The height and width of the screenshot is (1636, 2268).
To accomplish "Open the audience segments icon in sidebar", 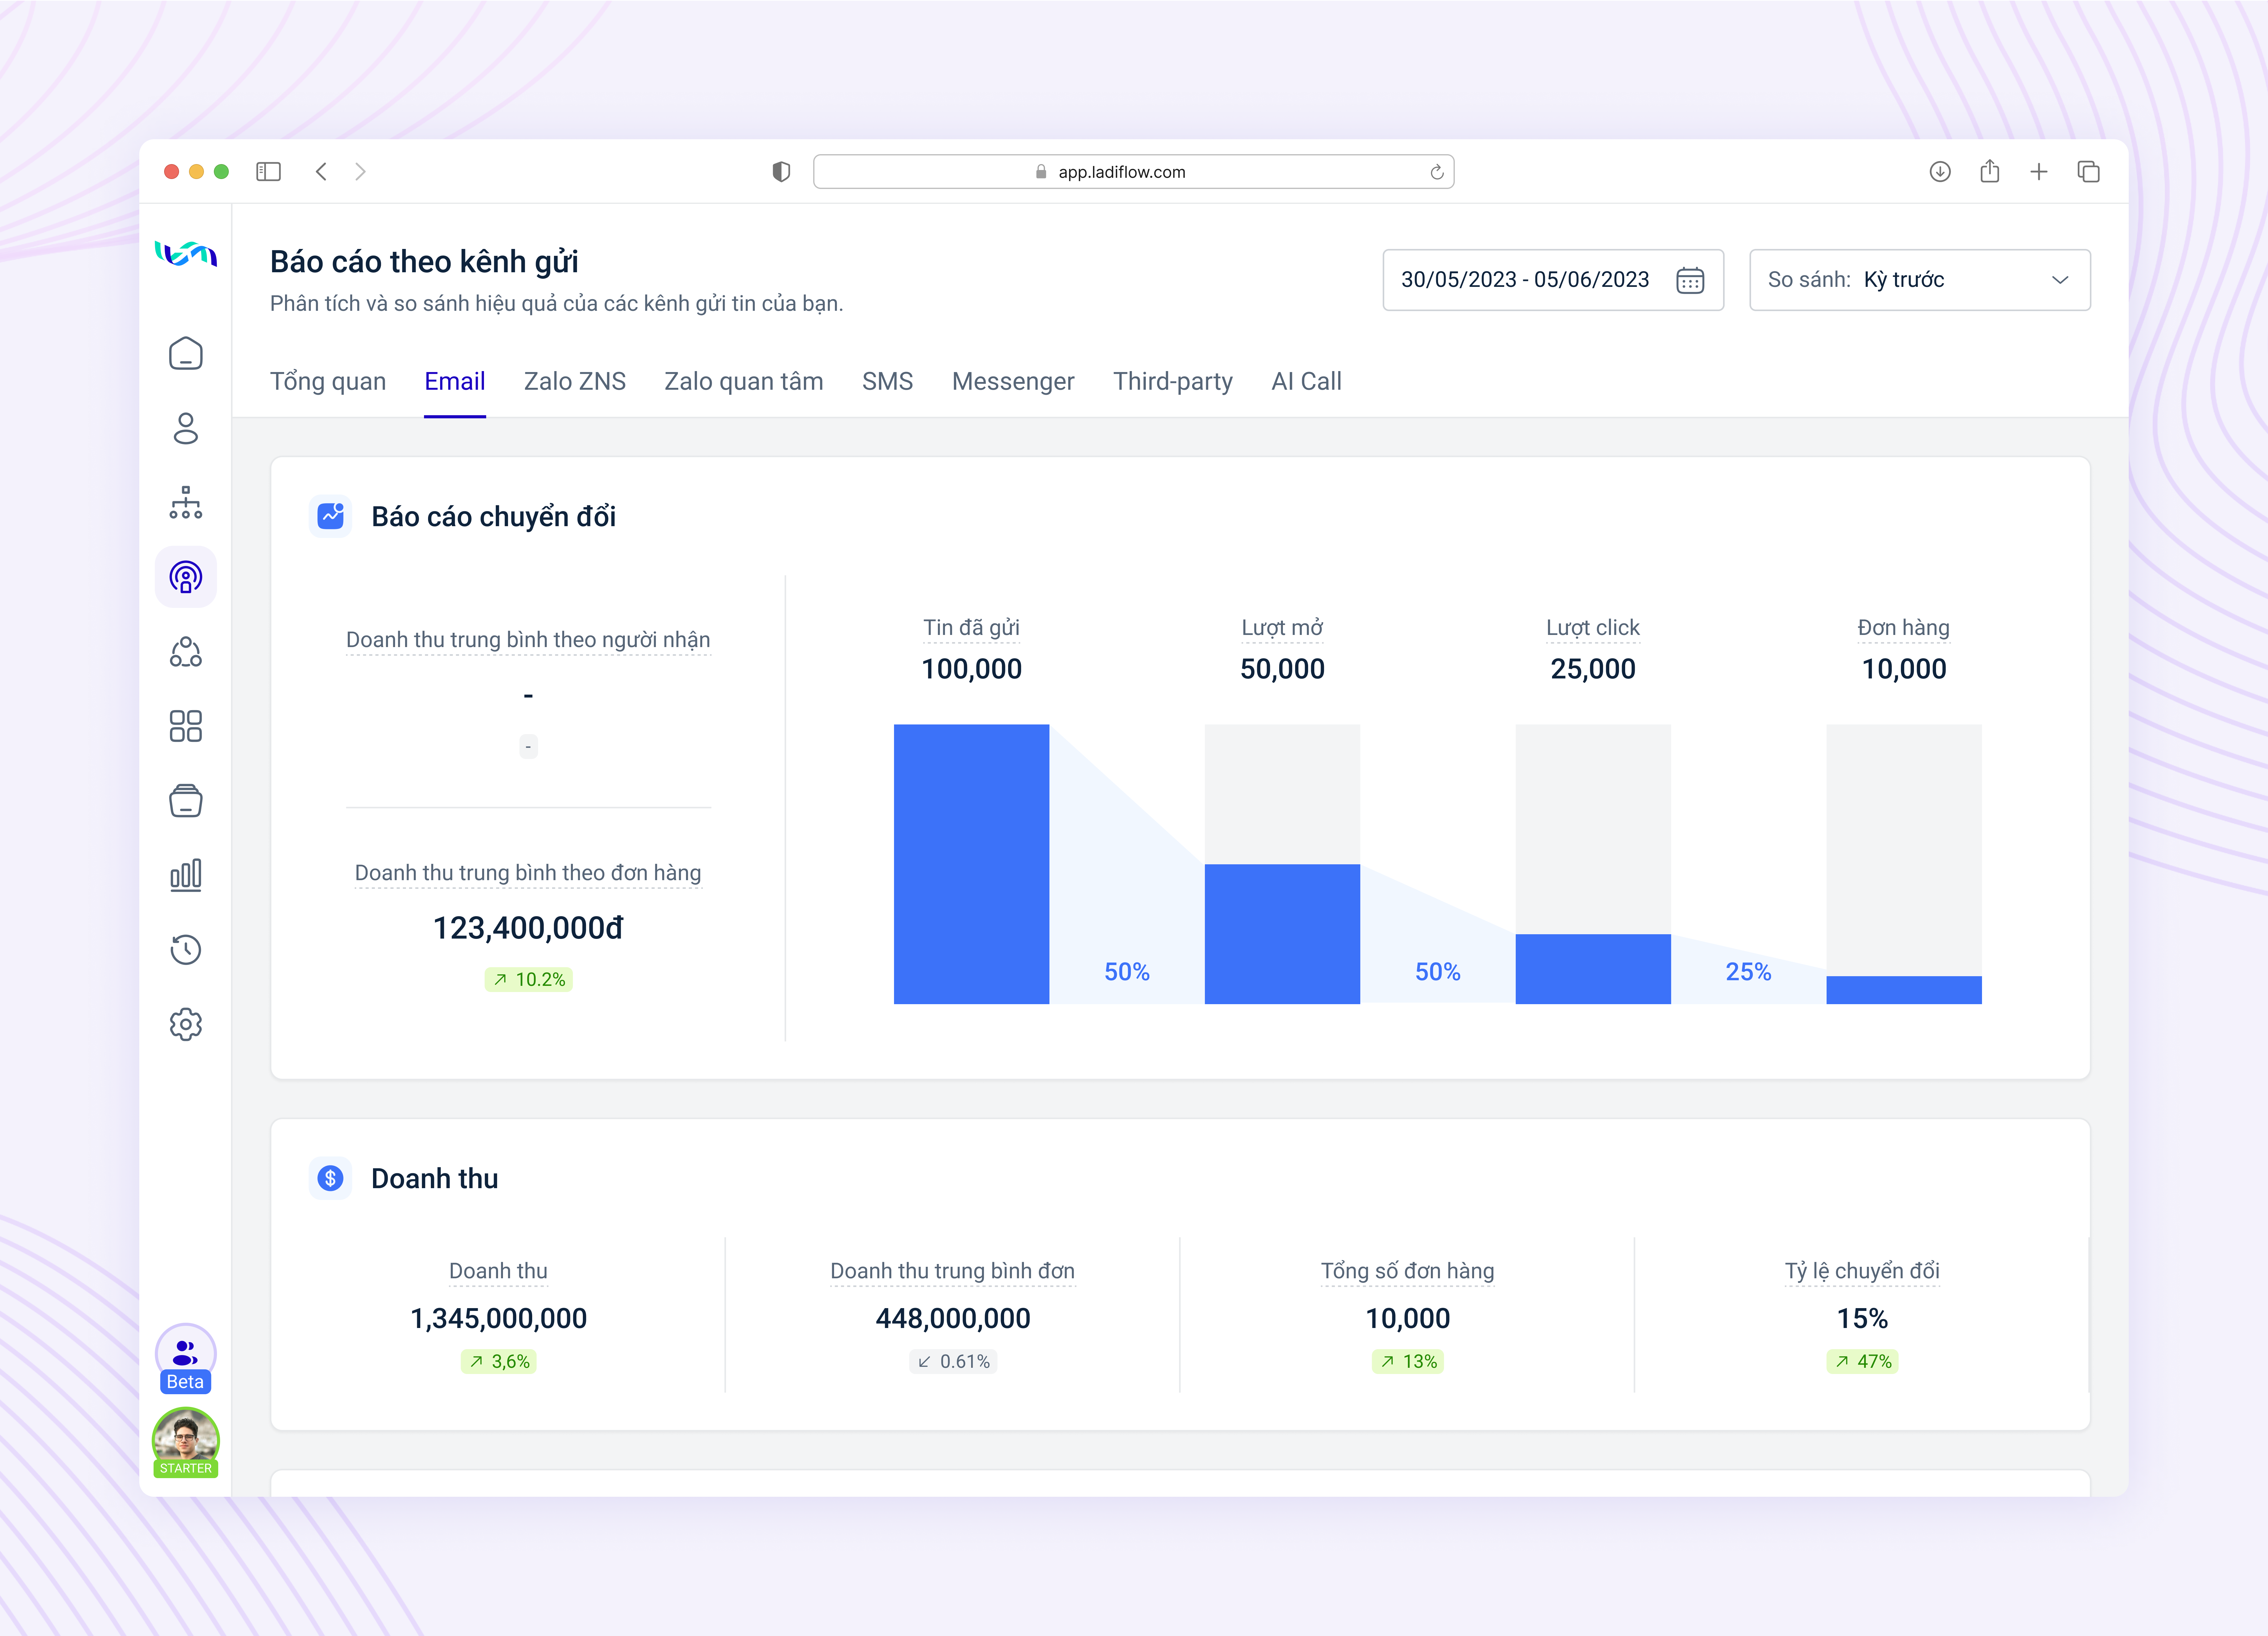I will (x=186, y=651).
